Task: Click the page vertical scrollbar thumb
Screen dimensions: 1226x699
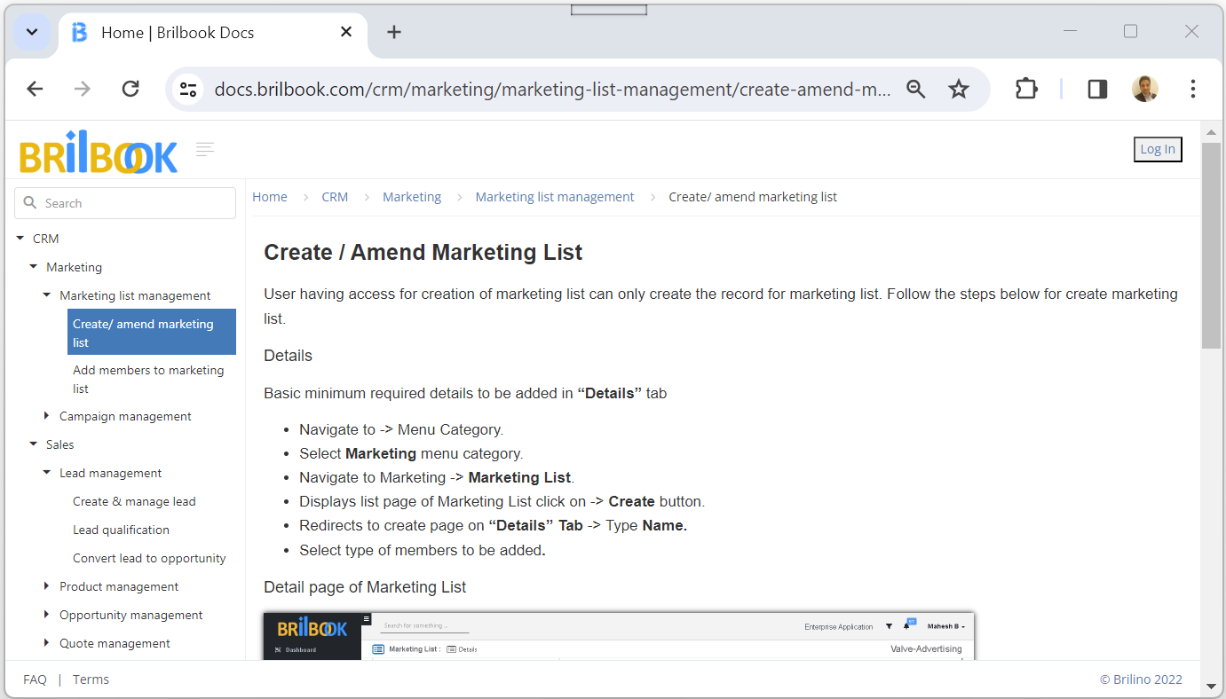Action: point(1211,245)
